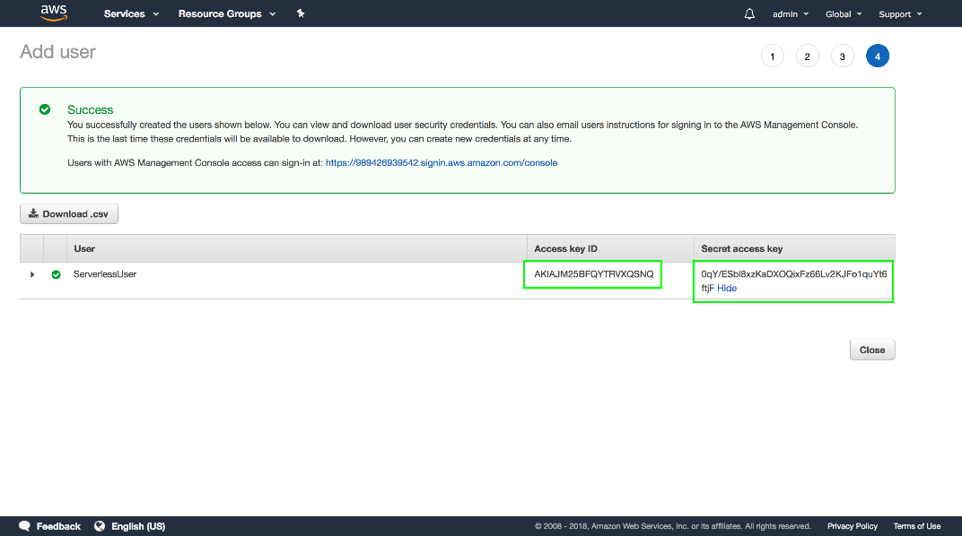
Task: Download the credentials .csv file
Action: [x=69, y=214]
